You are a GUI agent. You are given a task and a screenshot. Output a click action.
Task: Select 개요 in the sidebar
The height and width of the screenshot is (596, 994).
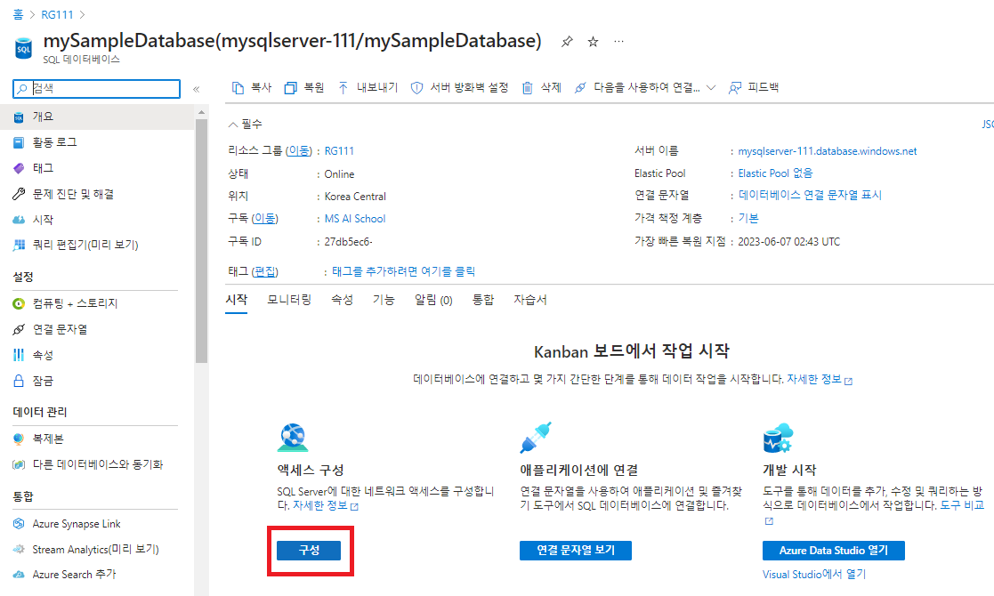coord(96,117)
